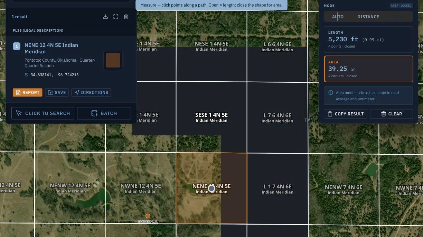Select the L 1 7 4N 6E parcel label
The width and height of the screenshot is (423, 237).
[278, 189]
